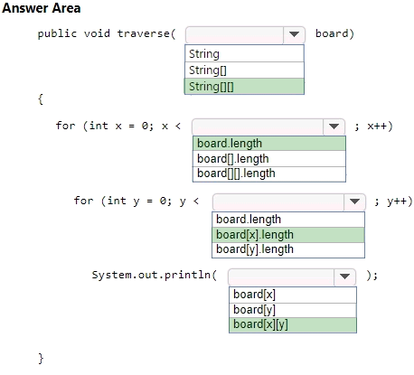Expand the x loop condition dropdown arrow
Image resolution: width=414 pixels, height=375 pixels.
334,127
